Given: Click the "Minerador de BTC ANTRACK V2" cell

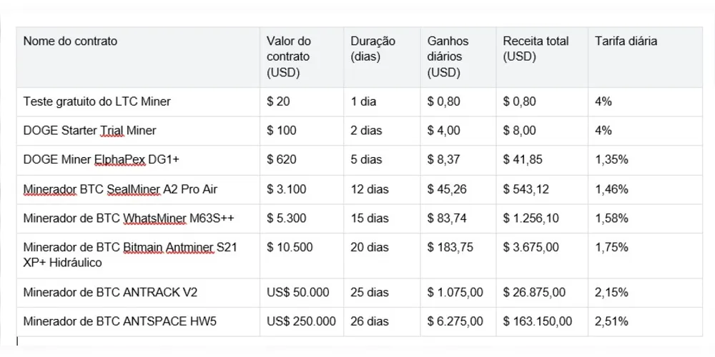Looking at the screenshot, I should [x=105, y=293].
